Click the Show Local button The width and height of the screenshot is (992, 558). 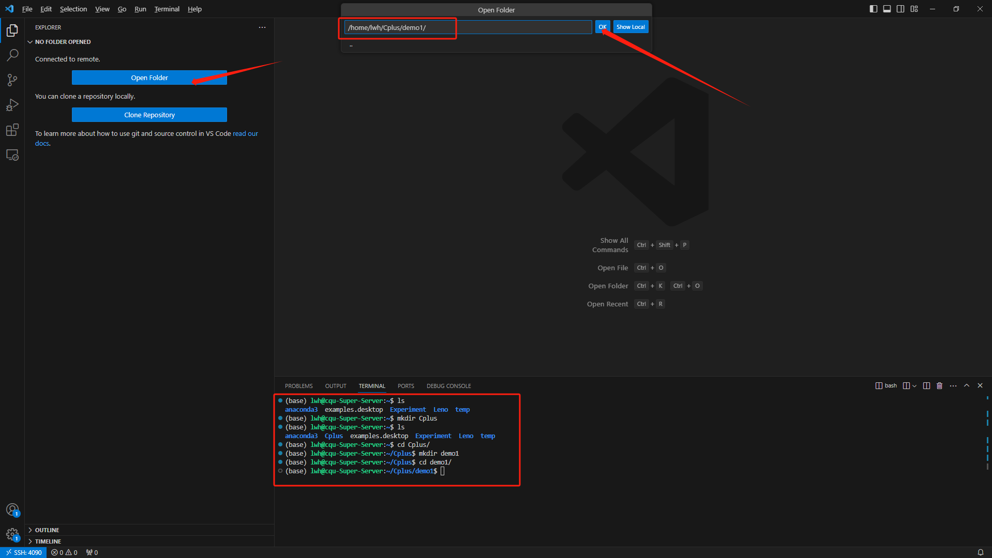pyautogui.click(x=630, y=27)
